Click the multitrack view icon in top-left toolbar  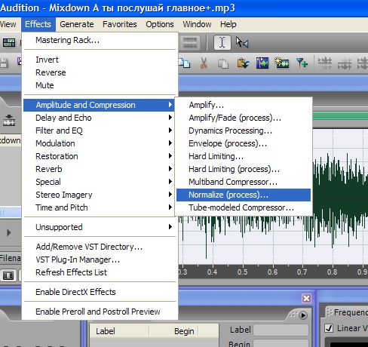tap(9, 42)
